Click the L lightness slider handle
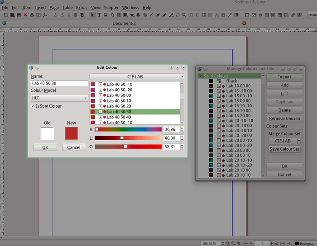 tap(122, 138)
